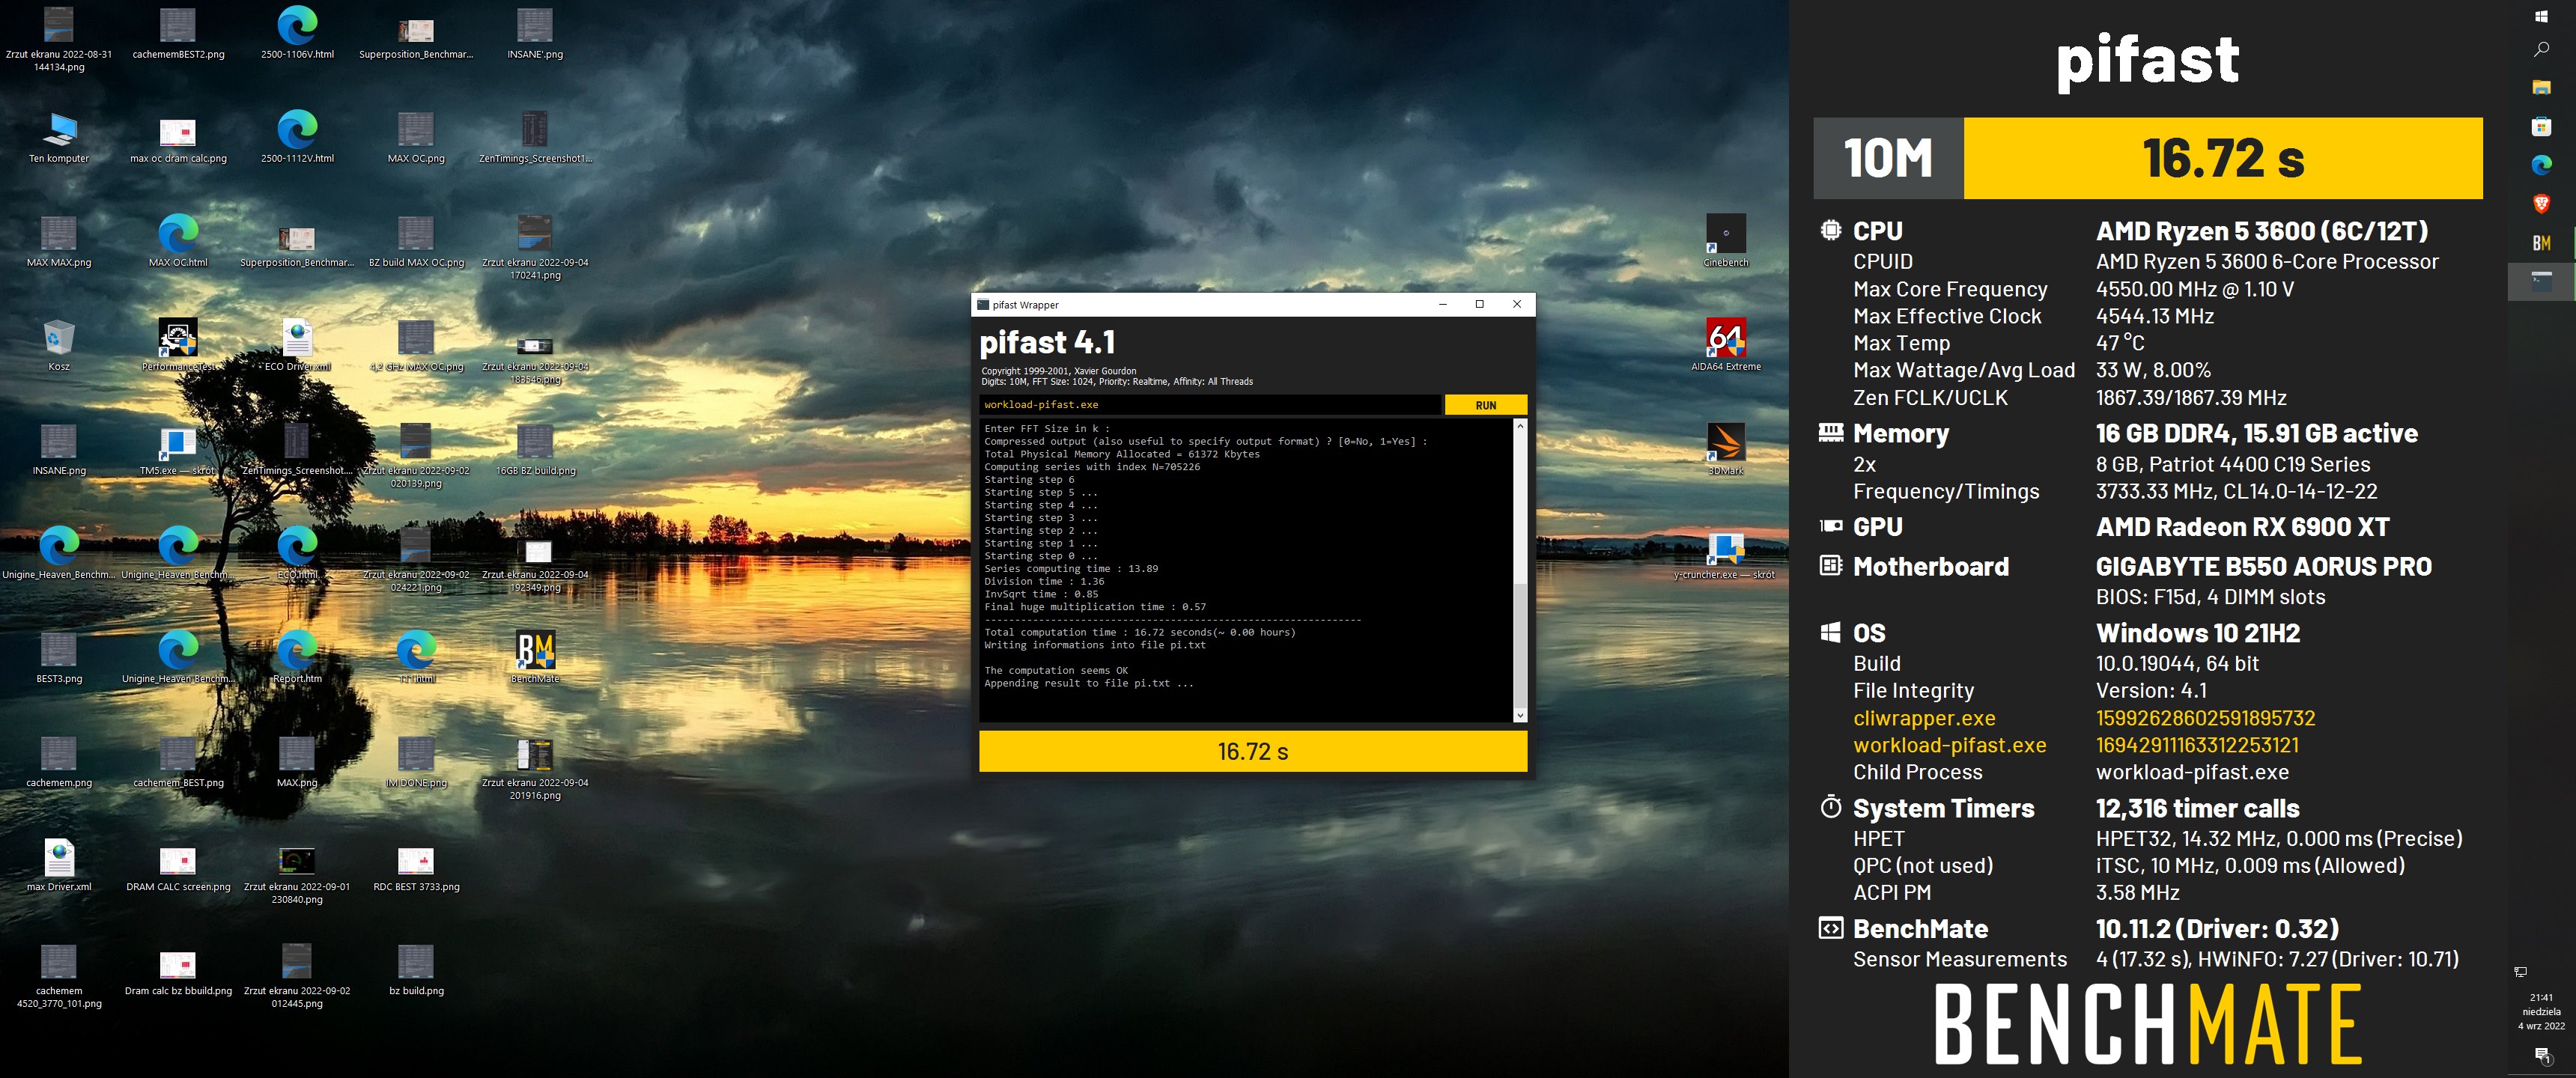Screen dimensions: 2576x1078
Task: Open the Cinebench desktop shortcut
Action: [1726, 241]
